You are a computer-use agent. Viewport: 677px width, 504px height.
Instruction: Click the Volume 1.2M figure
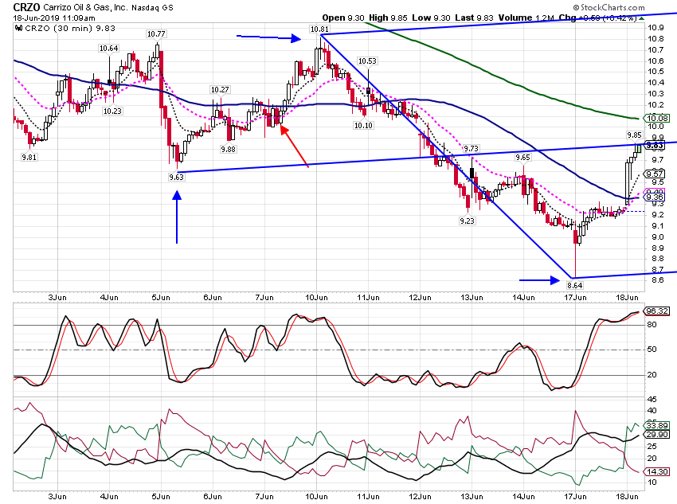(x=526, y=18)
